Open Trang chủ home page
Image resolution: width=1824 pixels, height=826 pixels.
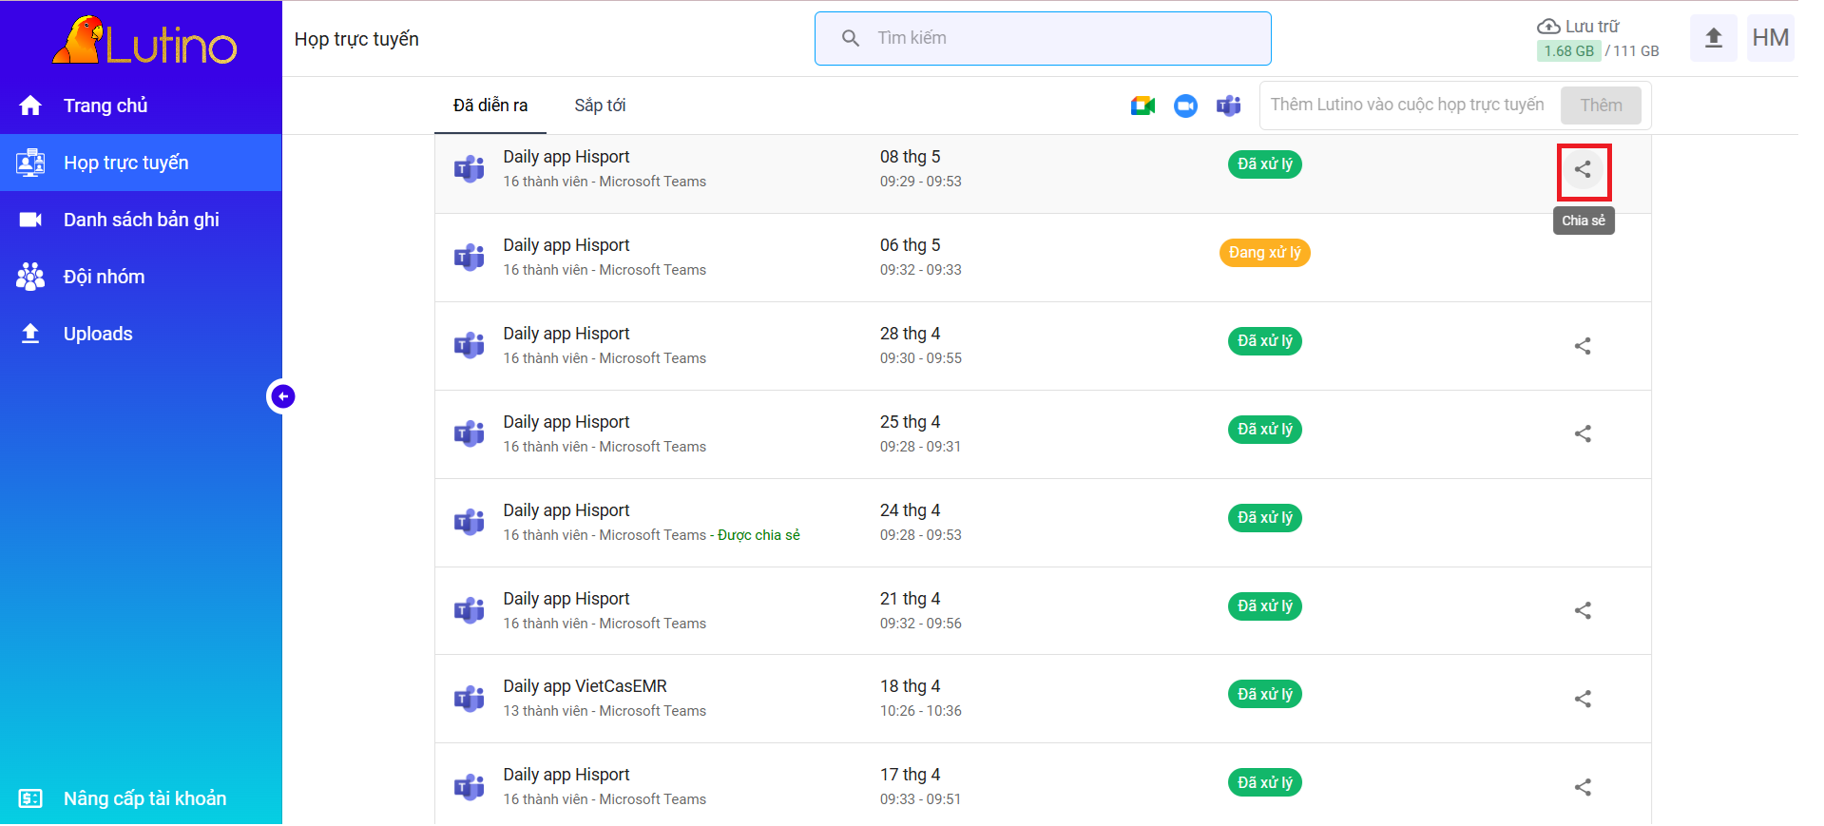[141, 106]
